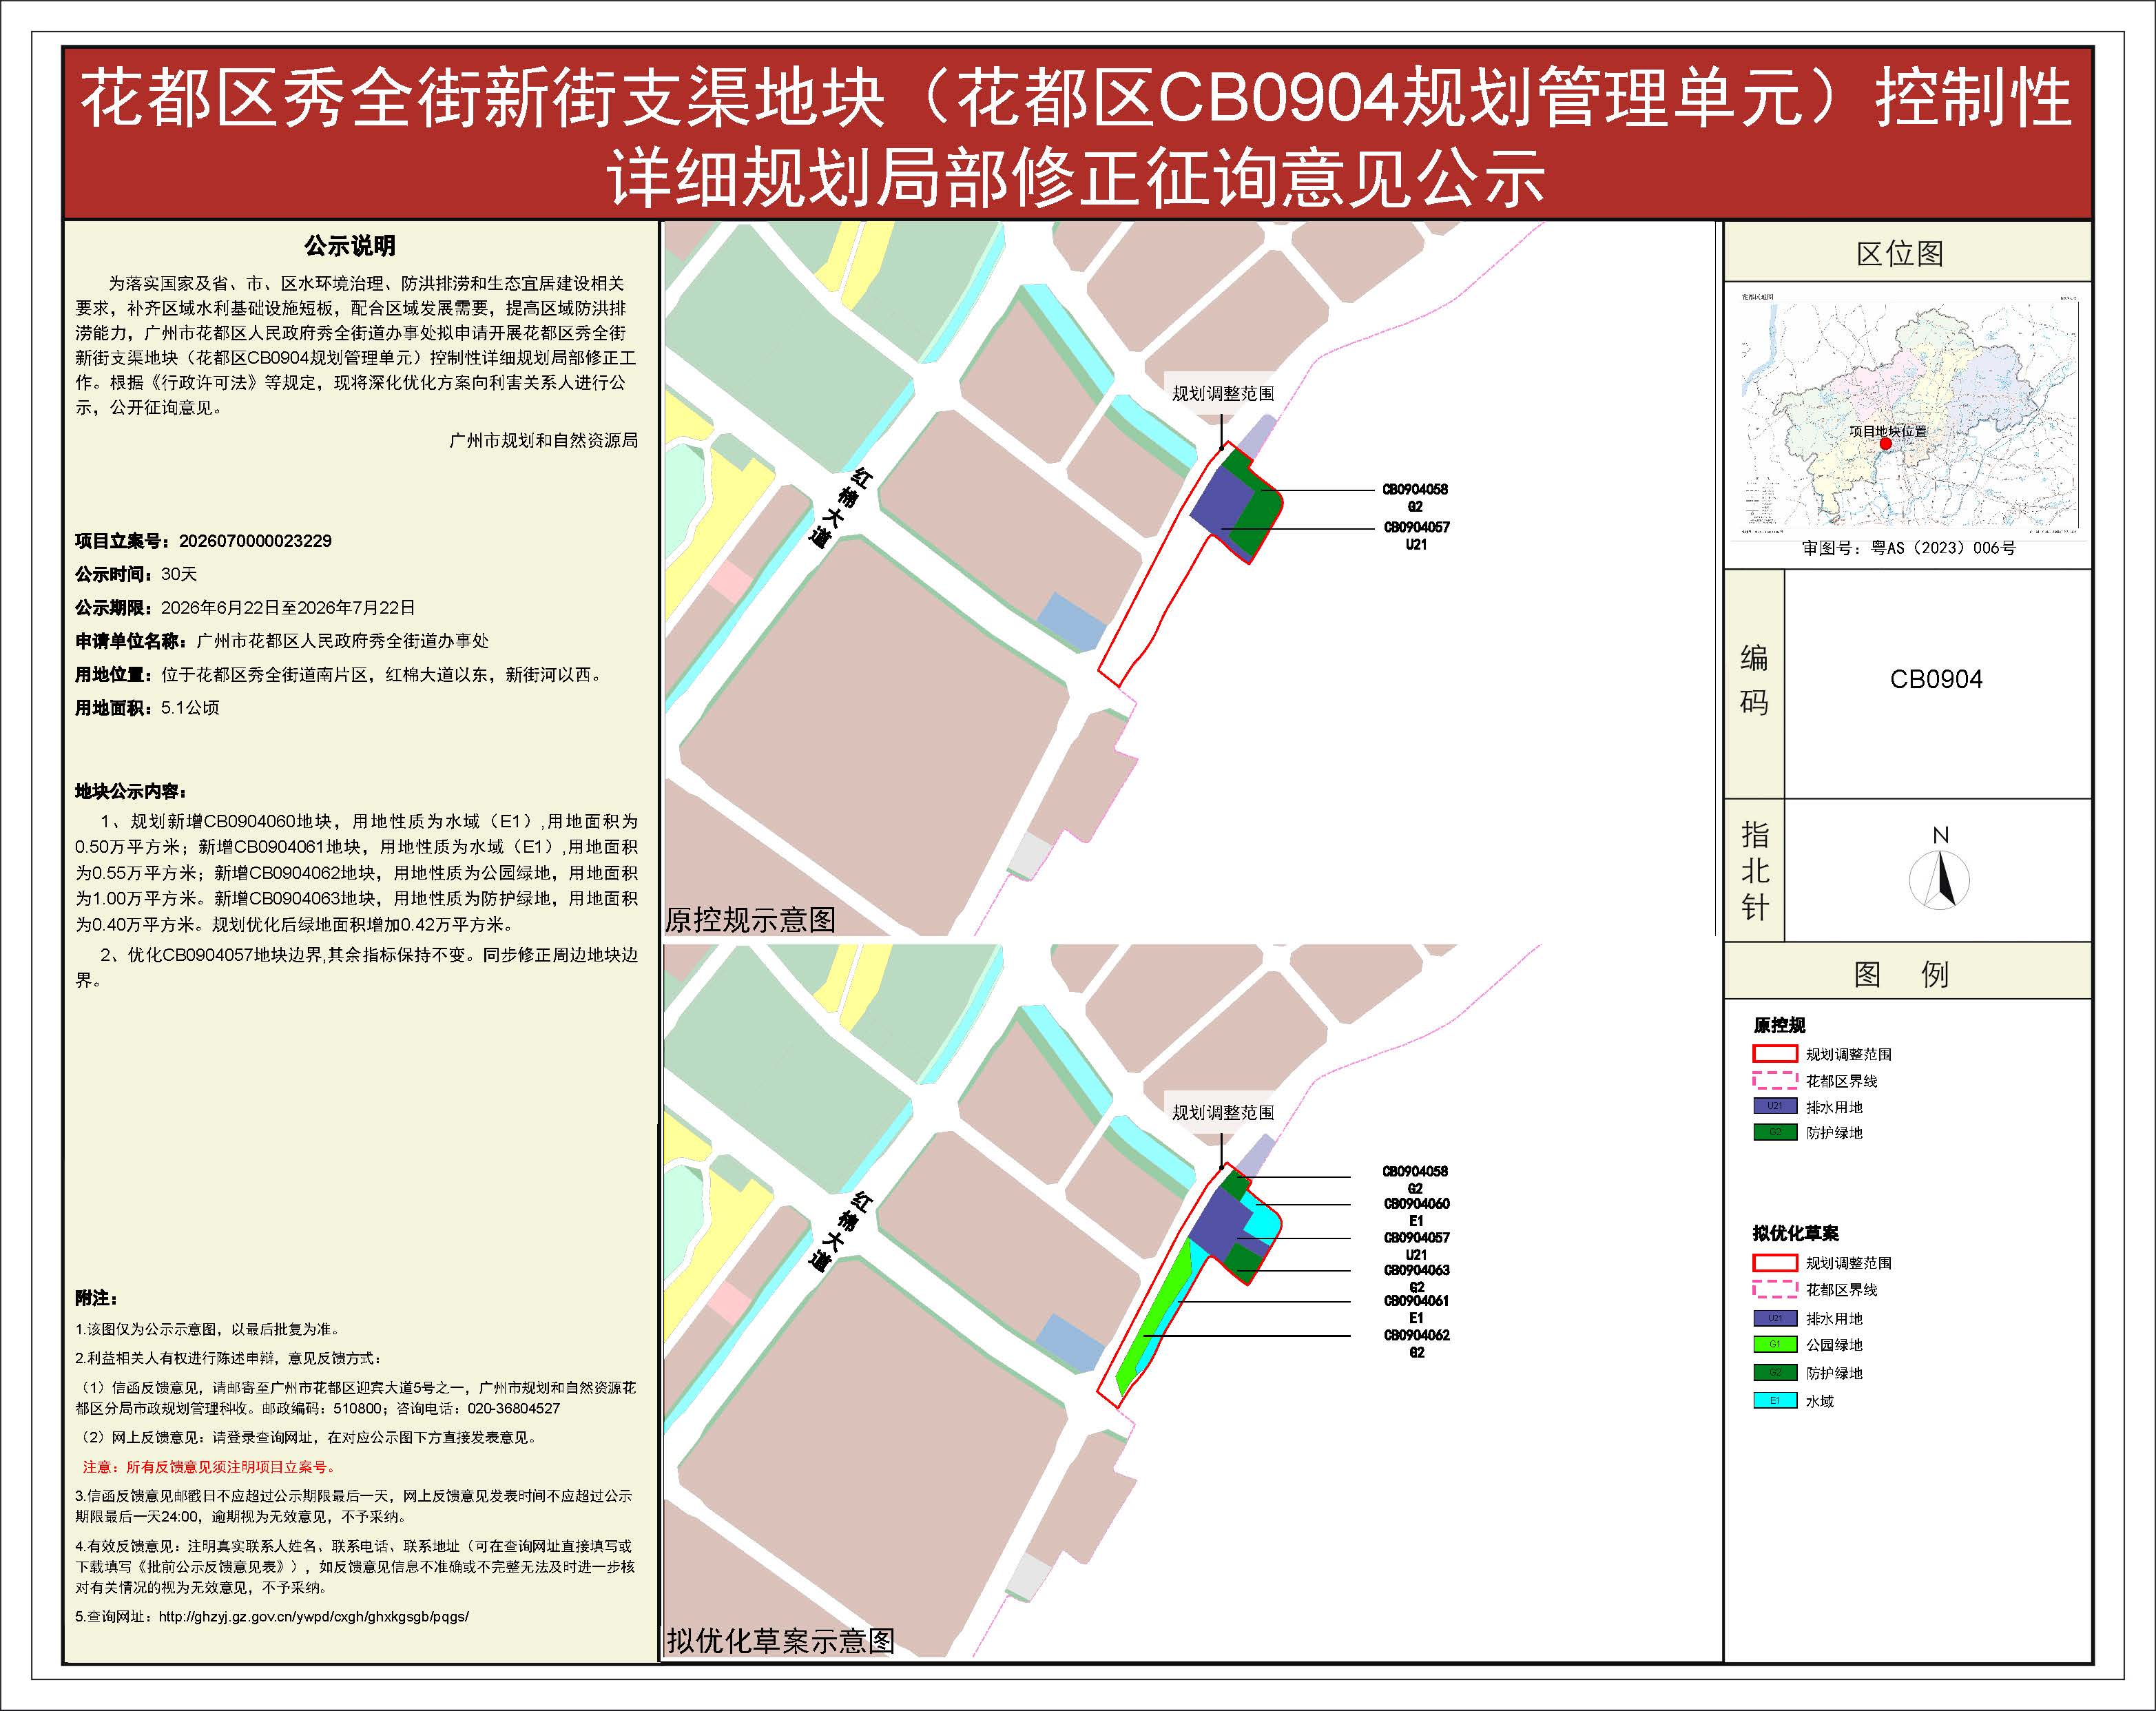The width and height of the screenshot is (2156, 1711).
Task: Click the 拟优化草案示意图 map caption
Action: [x=781, y=1642]
